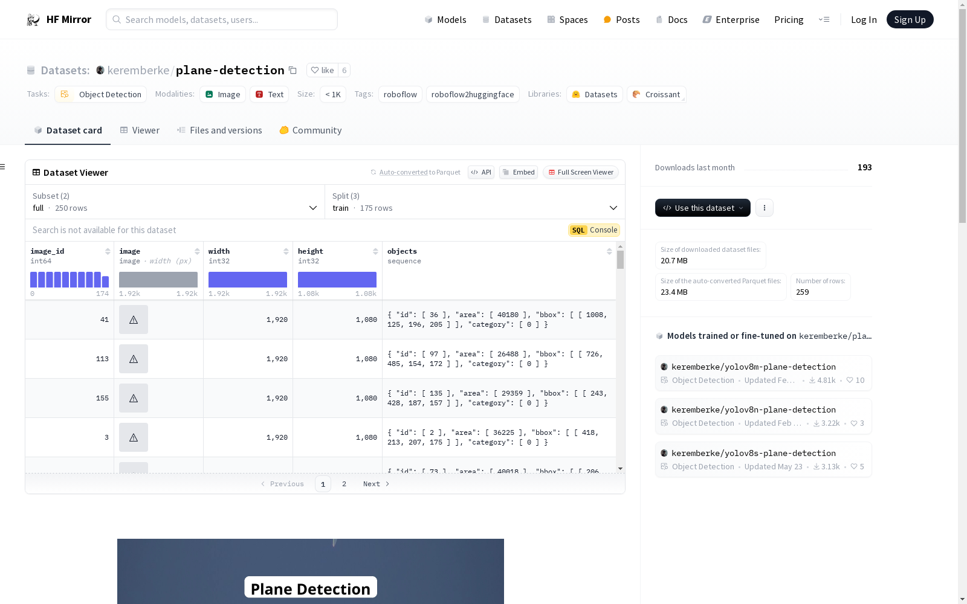The height and width of the screenshot is (604, 967).
Task: Select page 1 in pagination
Action: (323, 484)
